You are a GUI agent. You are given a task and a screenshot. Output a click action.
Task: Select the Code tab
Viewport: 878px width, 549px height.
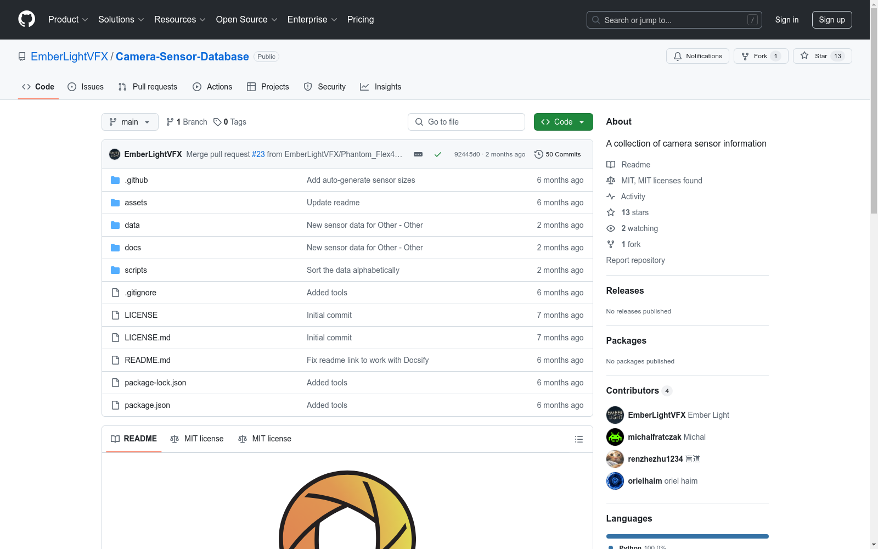[38, 87]
